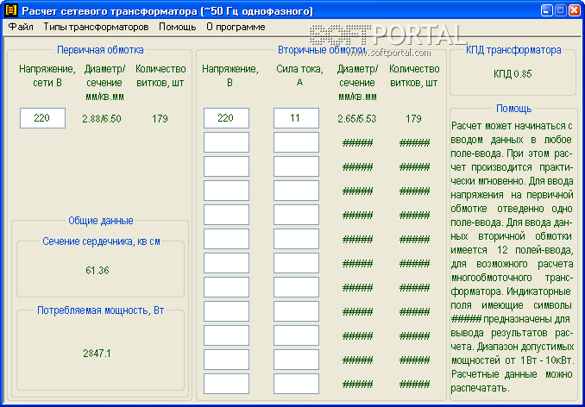Click the Вторичные обмотки group title
The image size is (585, 407).
[x=322, y=50]
